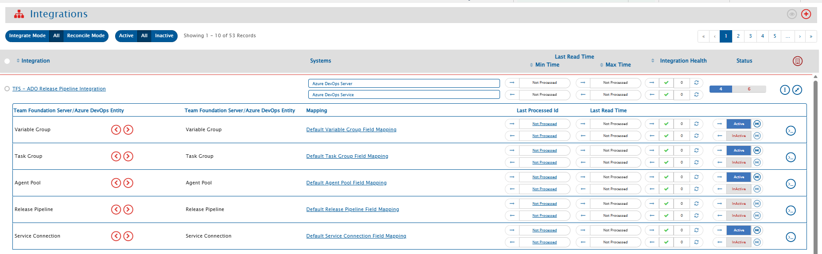Click the skip-forward icon beside Service Connection's Active status
This screenshot has width=822, height=254.
click(757, 231)
